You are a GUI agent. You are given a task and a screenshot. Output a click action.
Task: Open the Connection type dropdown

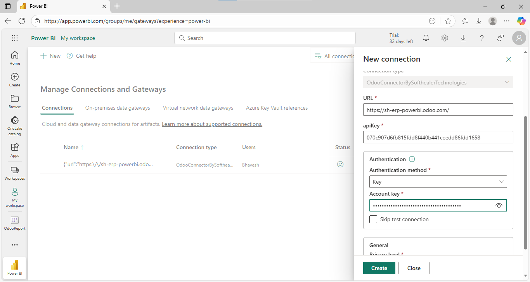(438, 82)
